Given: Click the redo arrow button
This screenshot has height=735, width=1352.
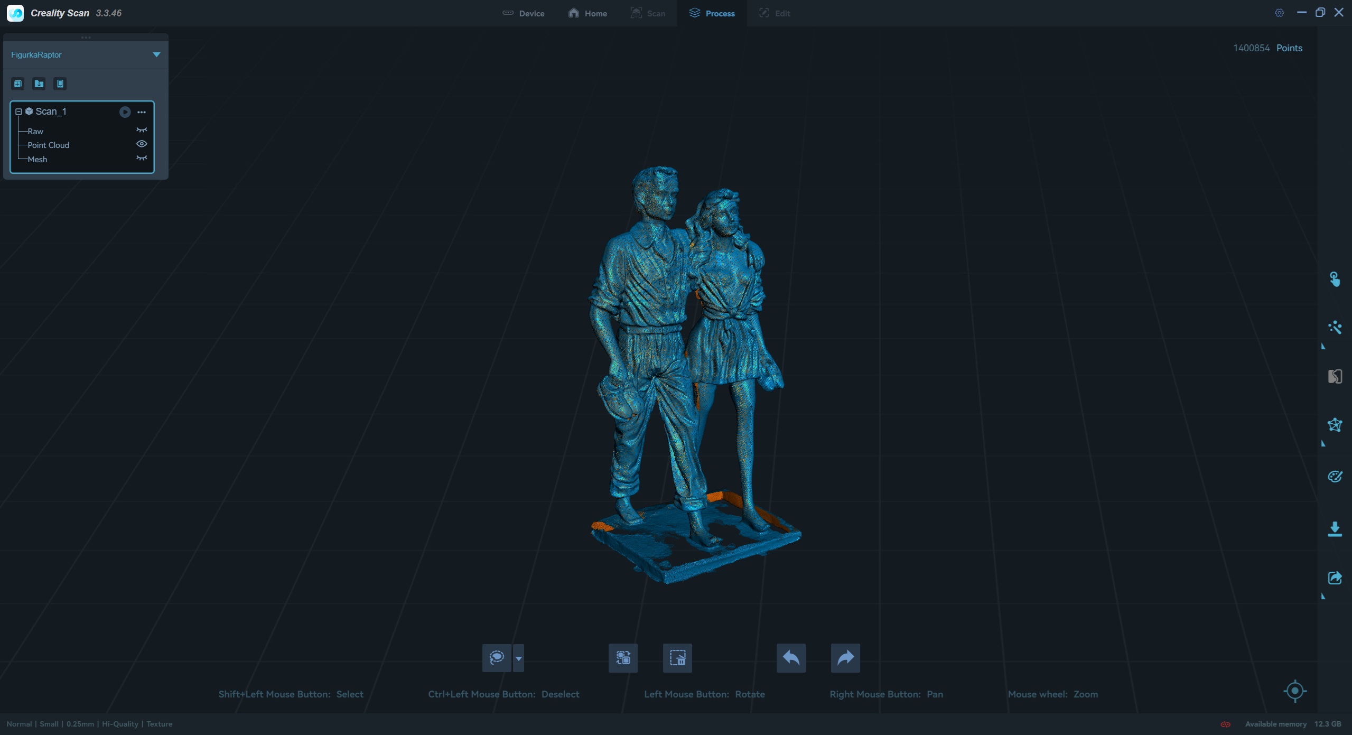Looking at the screenshot, I should (x=845, y=658).
